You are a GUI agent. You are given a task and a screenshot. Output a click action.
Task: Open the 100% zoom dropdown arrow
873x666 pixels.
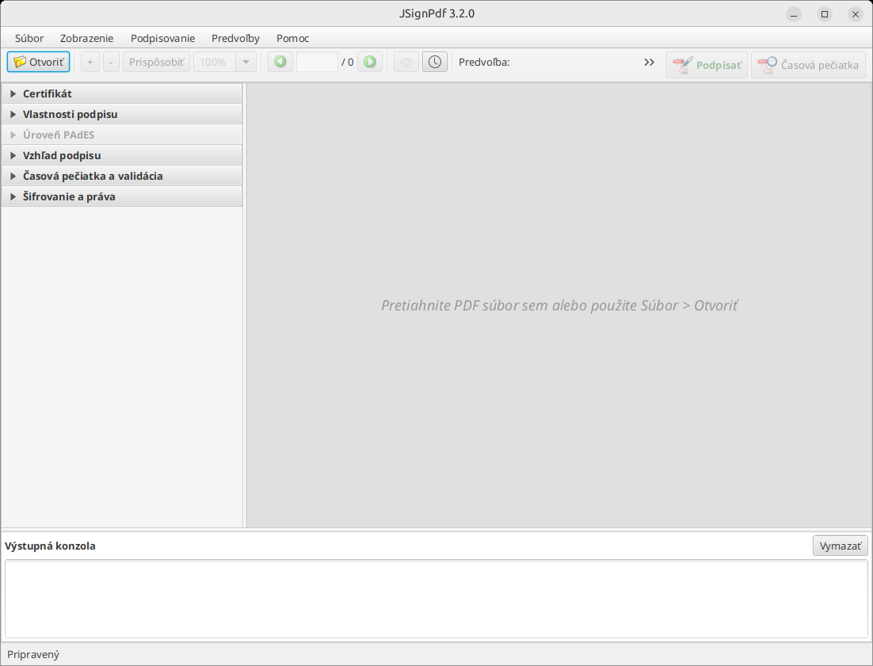click(246, 62)
